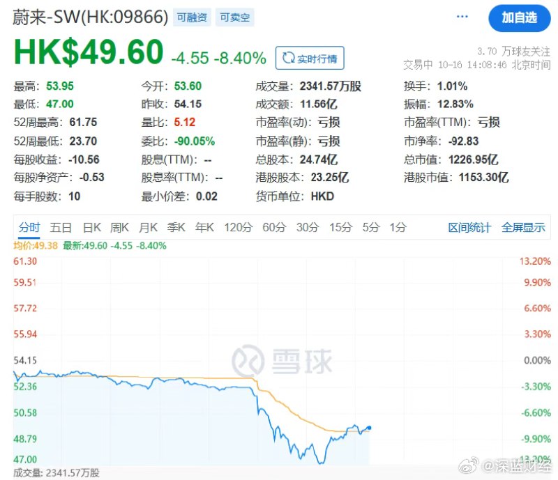This screenshot has width=558, height=480.
Task: Switch to the 五日 chart tab
Action: (61, 227)
